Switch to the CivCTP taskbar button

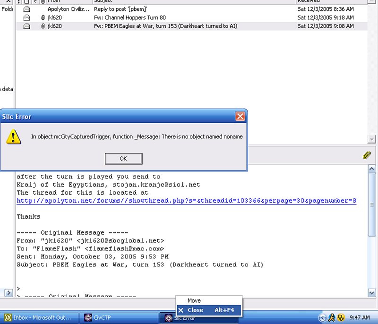point(119,318)
